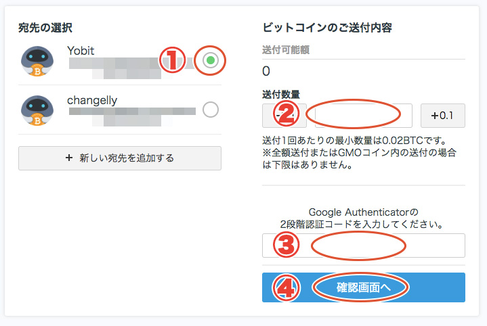Focus the 2段階認証コード input field
This screenshot has height=326, width=487.
363,246
